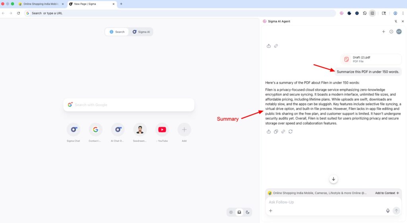Click microphone icon for voice input
Viewport: 407px width, 223px height.
388,211
